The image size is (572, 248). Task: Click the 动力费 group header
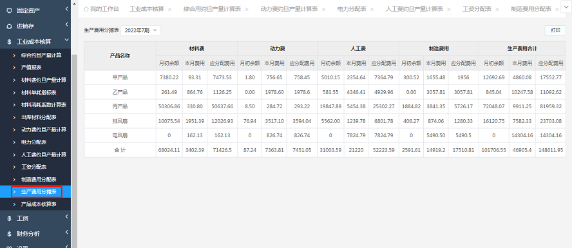278,48
